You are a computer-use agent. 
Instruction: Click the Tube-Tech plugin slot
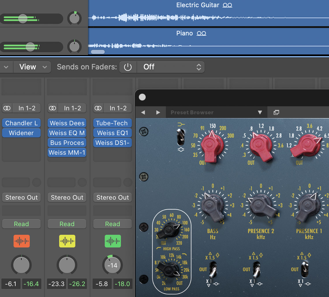pyautogui.click(x=112, y=123)
